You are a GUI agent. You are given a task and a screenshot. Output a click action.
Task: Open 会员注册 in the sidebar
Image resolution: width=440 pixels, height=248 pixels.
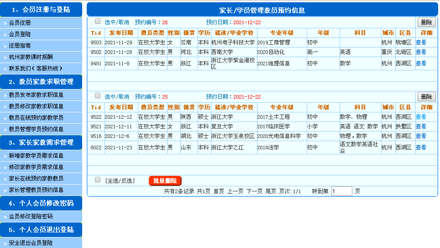point(20,23)
